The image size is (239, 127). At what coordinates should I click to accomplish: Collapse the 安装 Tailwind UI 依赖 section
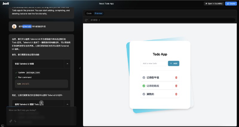tap(68, 64)
